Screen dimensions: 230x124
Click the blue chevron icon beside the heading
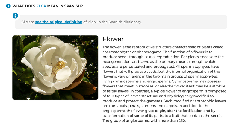[8, 6]
